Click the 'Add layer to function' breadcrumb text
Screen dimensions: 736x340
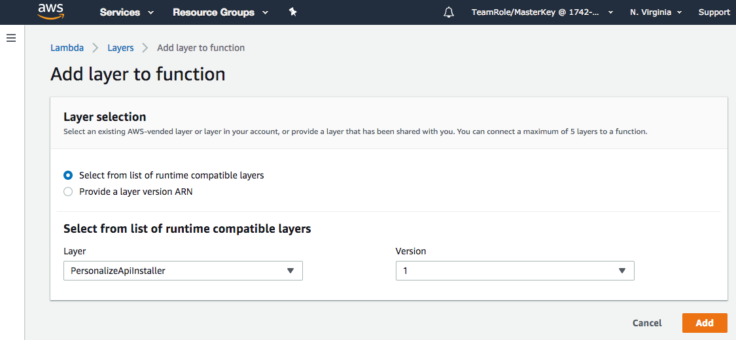tap(201, 48)
